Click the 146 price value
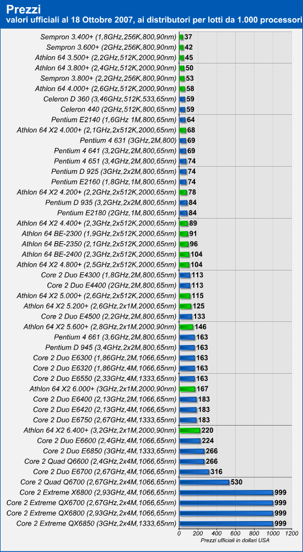Image resolution: width=303 pixels, height=552 pixels. (201, 327)
